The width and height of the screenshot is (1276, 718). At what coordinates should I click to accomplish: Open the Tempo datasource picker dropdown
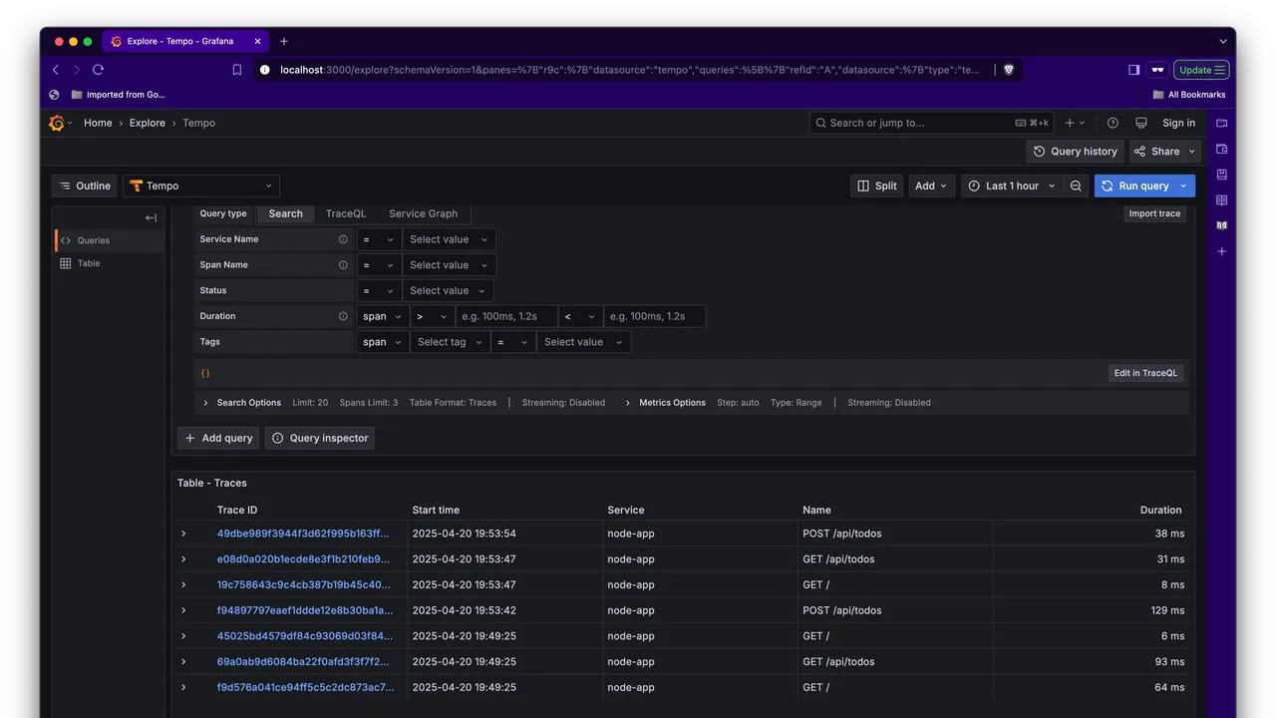click(201, 185)
